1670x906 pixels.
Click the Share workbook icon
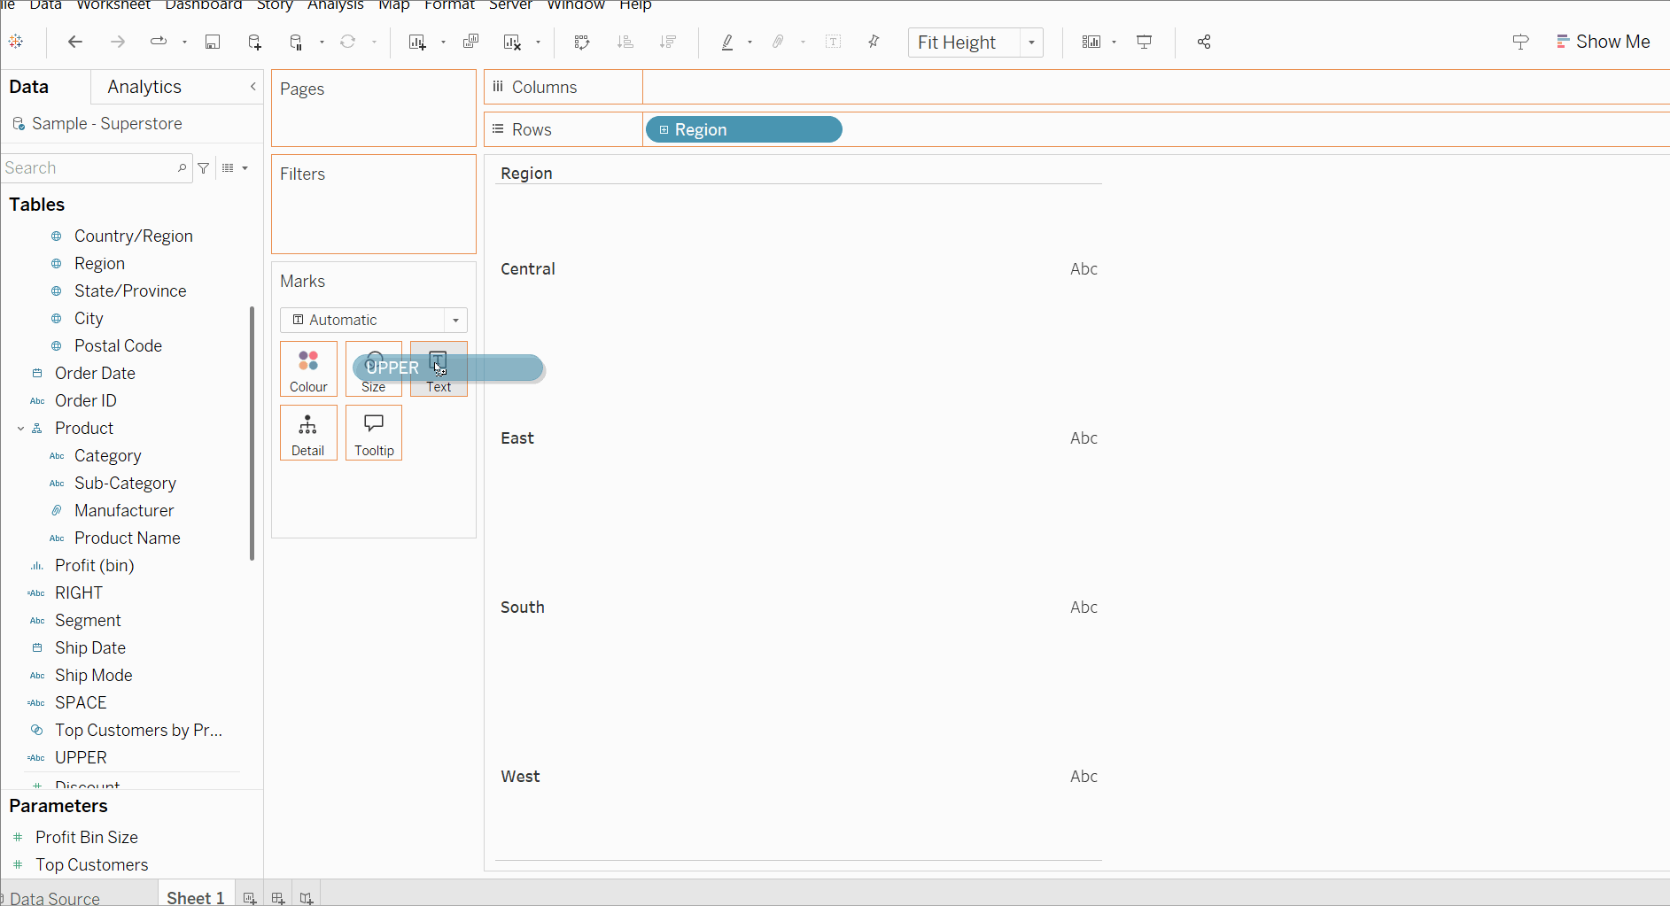pyautogui.click(x=1204, y=42)
